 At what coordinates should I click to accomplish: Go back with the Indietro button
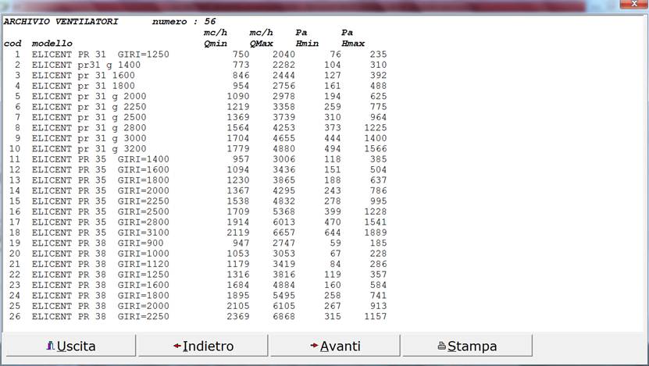pos(203,346)
